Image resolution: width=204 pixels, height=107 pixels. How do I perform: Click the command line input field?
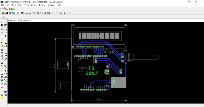coord(118,20)
